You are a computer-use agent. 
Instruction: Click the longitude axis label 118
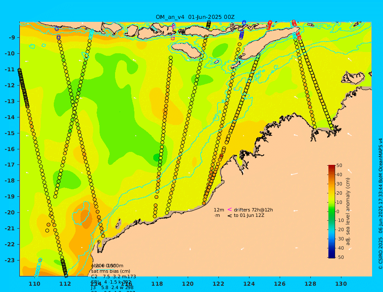pos(157,284)
